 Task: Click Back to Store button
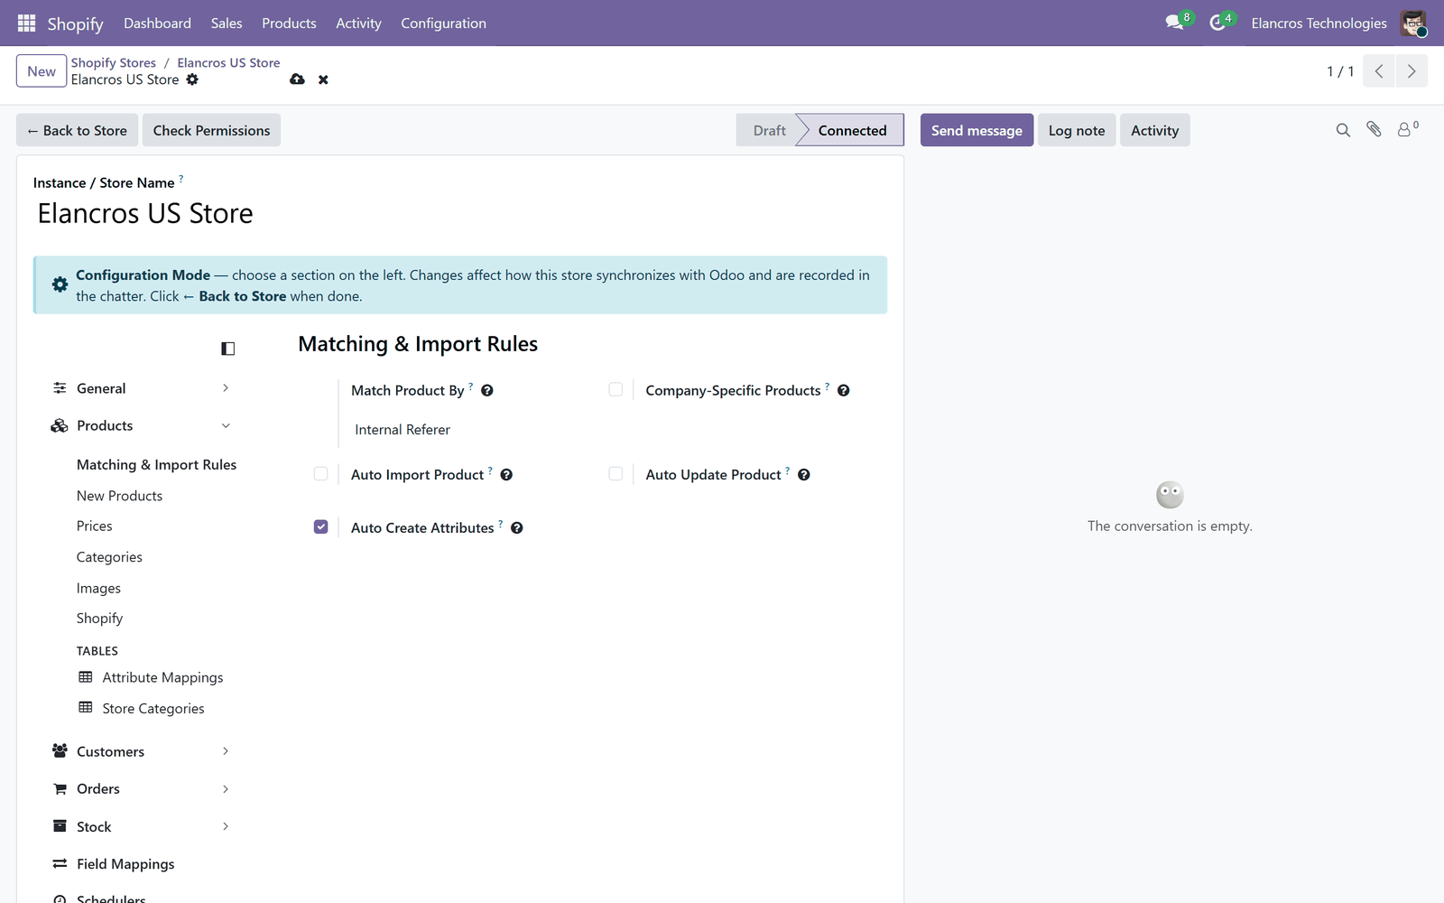pos(77,130)
